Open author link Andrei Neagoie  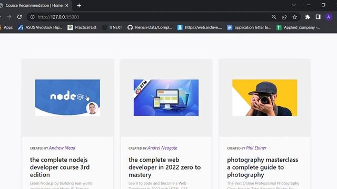coord(162,148)
